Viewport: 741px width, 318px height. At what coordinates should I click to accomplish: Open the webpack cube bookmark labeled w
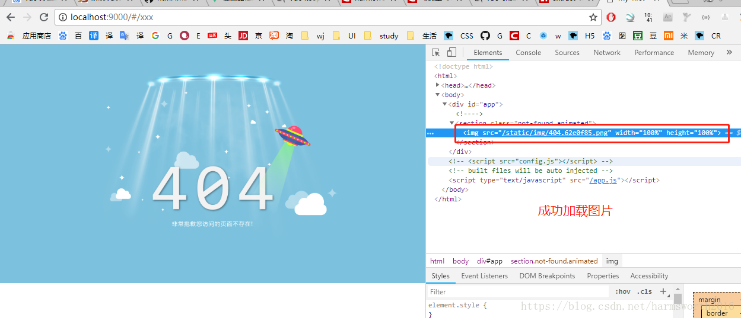coord(550,36)
